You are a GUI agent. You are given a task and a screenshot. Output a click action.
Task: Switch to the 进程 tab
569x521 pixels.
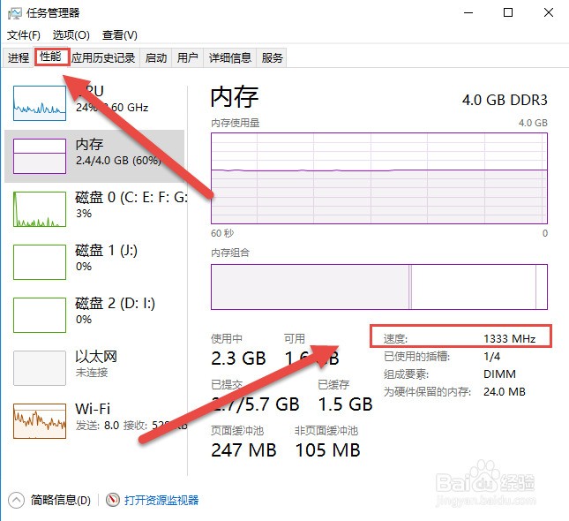click(x=19, y=57)
